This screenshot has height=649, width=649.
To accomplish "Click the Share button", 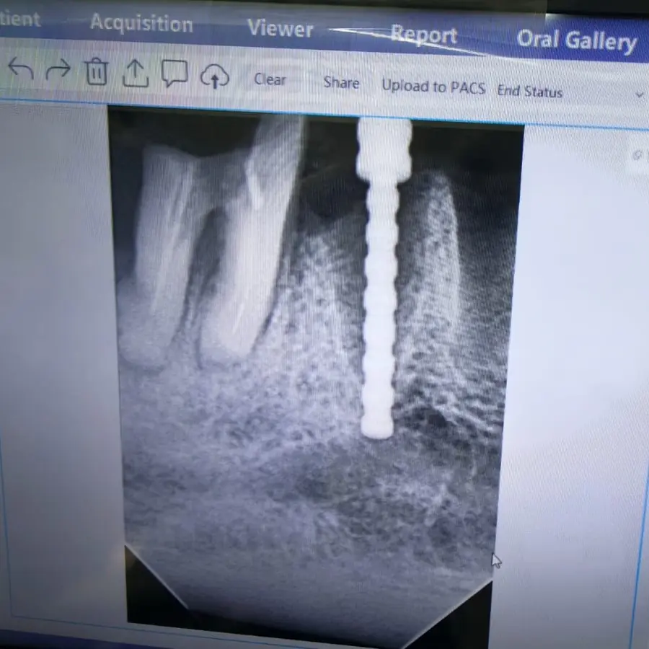I will click(x=342, y=82).
